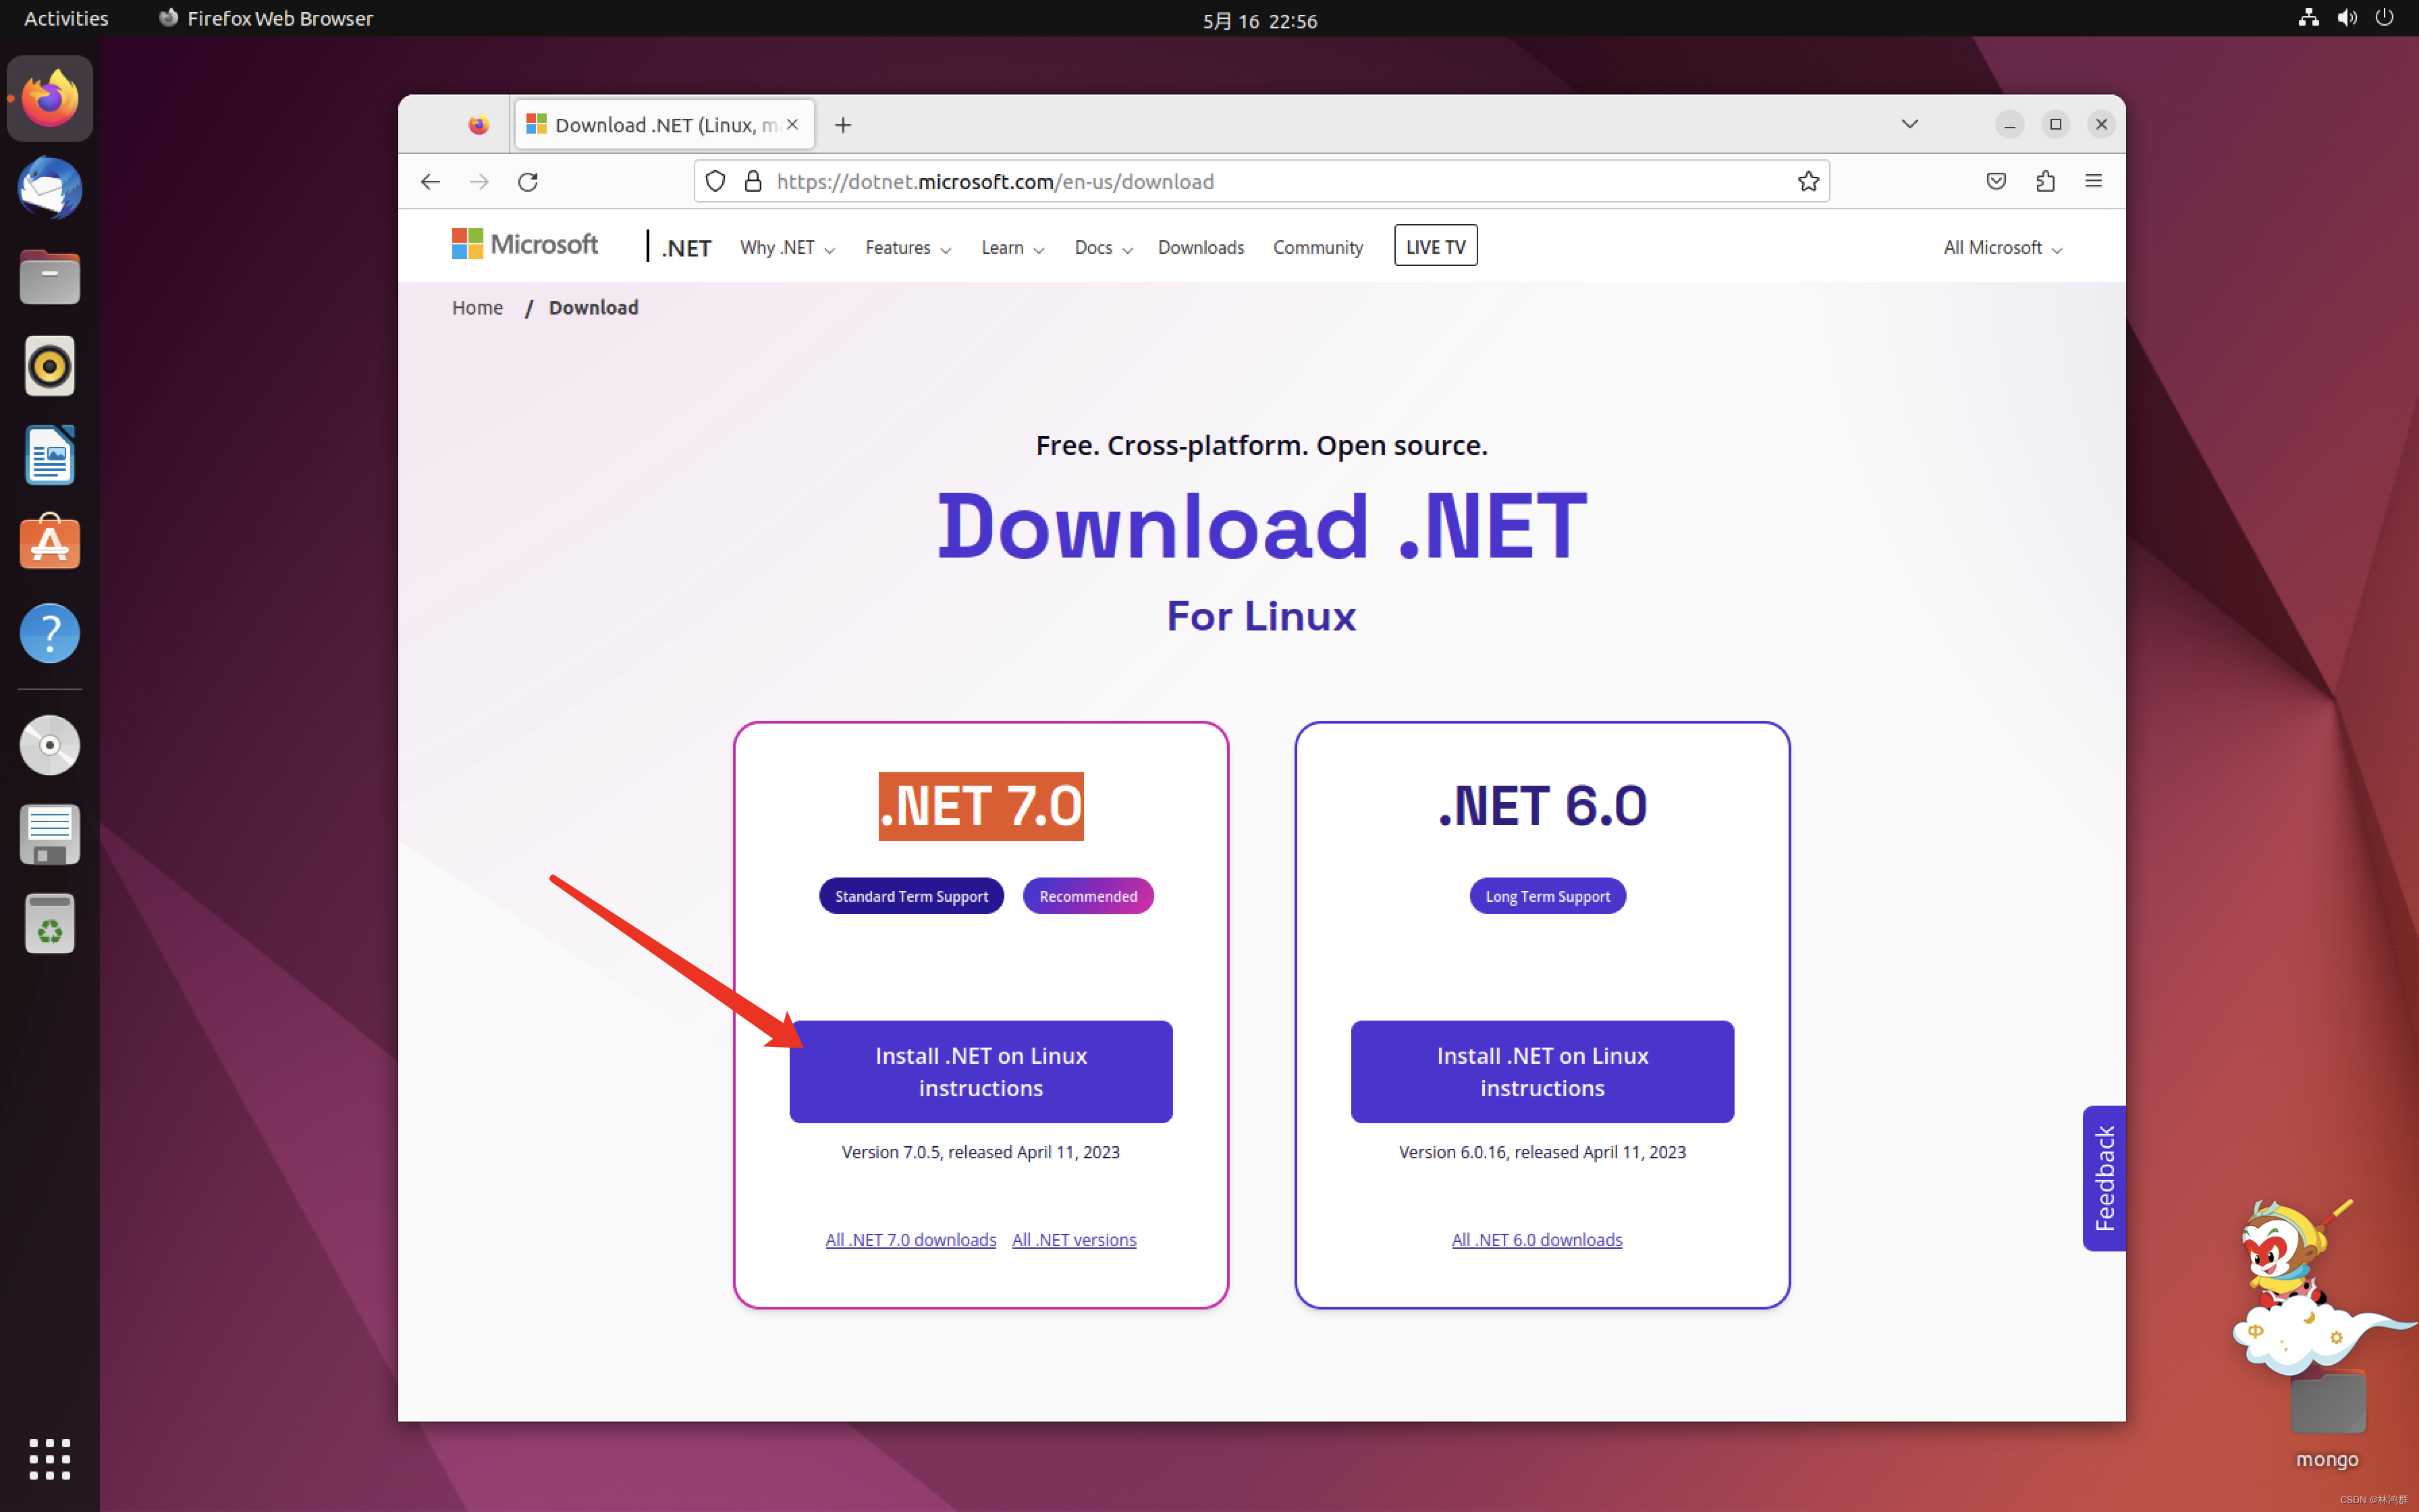This screenshot has height=1512, width=2419.
Task: Click Install .NET on Linux instructions for 7.0
Action: (x=981, y=1071)
